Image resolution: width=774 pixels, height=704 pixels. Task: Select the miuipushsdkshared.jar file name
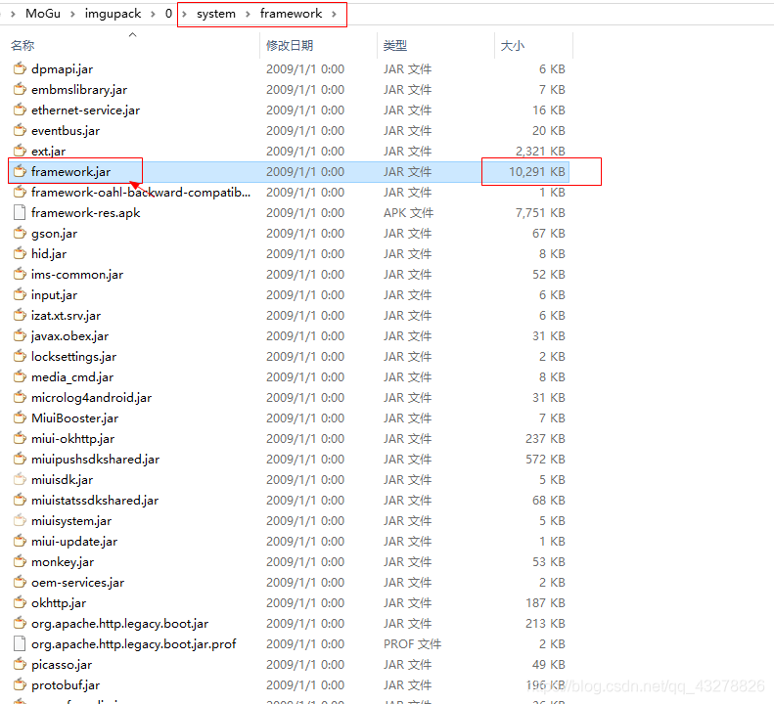pos(95,460)
